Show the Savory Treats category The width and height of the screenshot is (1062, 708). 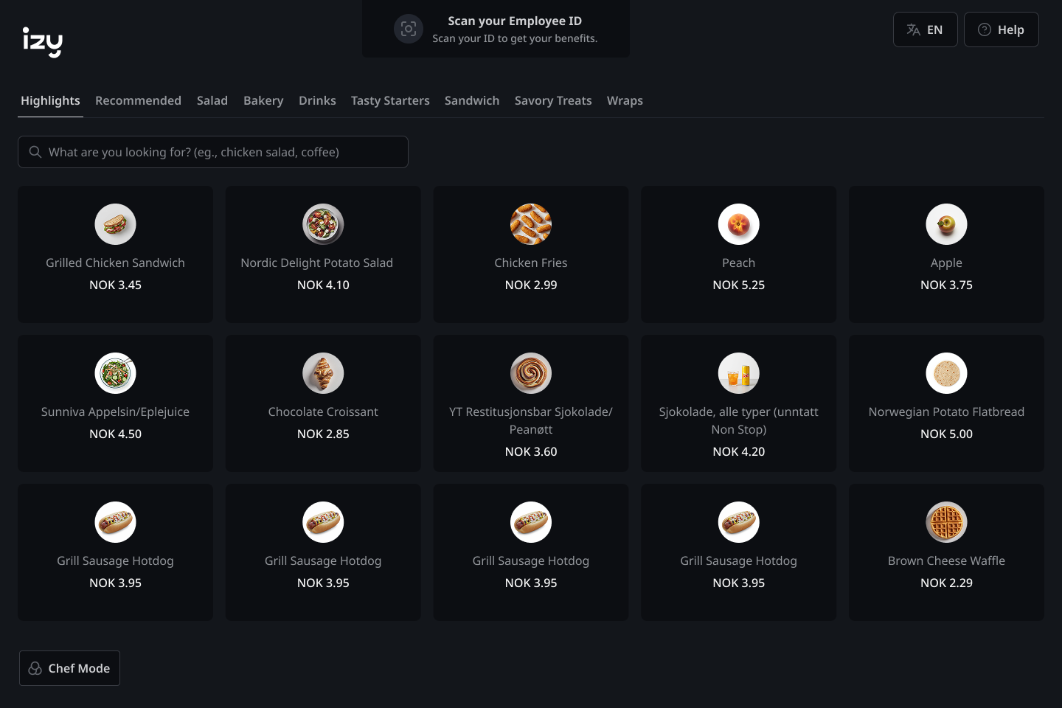pyautogui.click(x=553, y=100)
